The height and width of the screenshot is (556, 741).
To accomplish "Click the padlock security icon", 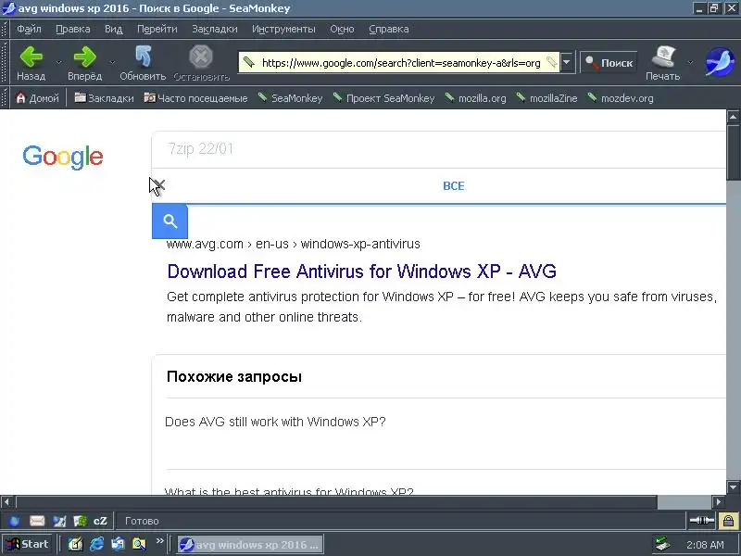I will coord(728,521).
